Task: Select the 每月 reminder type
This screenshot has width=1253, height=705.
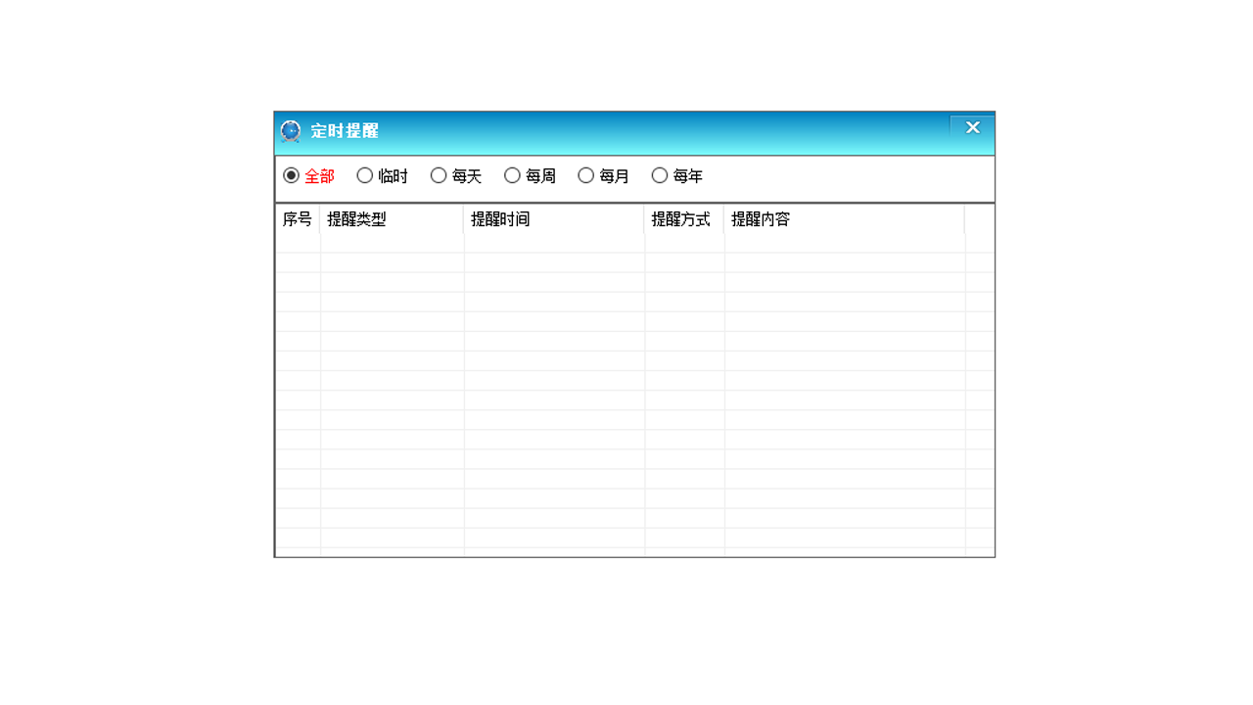Action: click(585, 175)
